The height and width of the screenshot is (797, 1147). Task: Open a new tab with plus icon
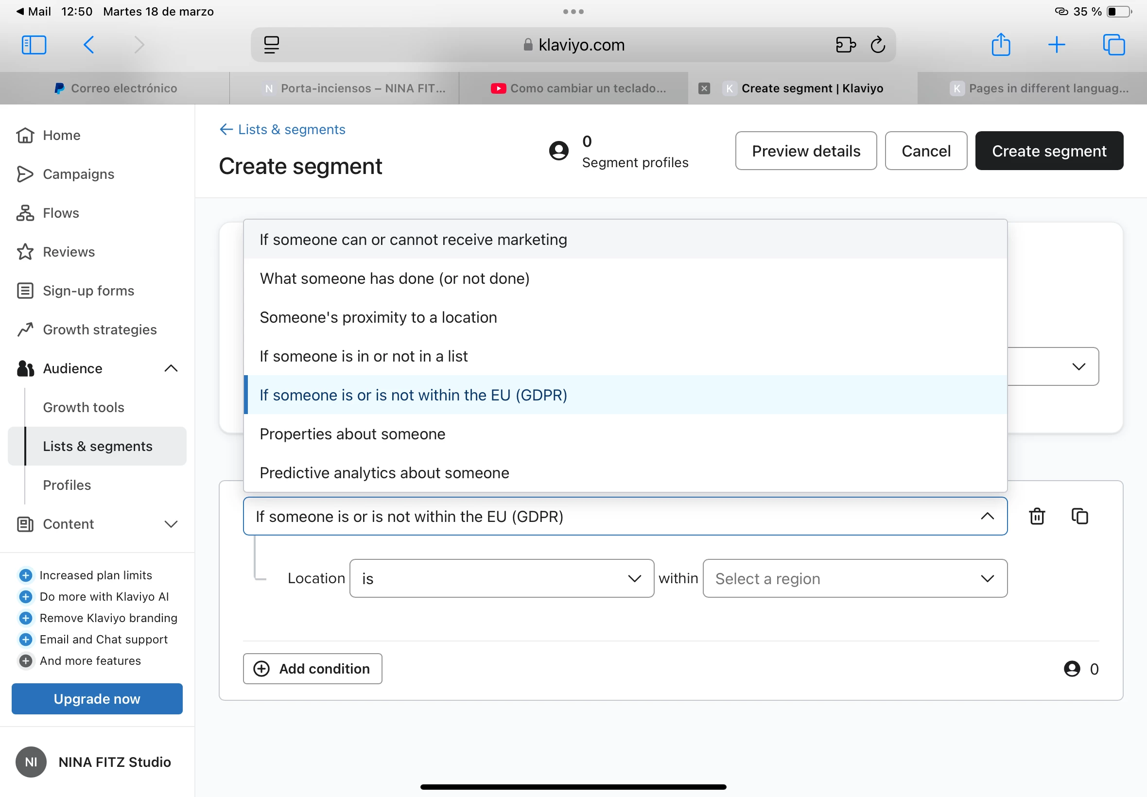point(1057,45)
